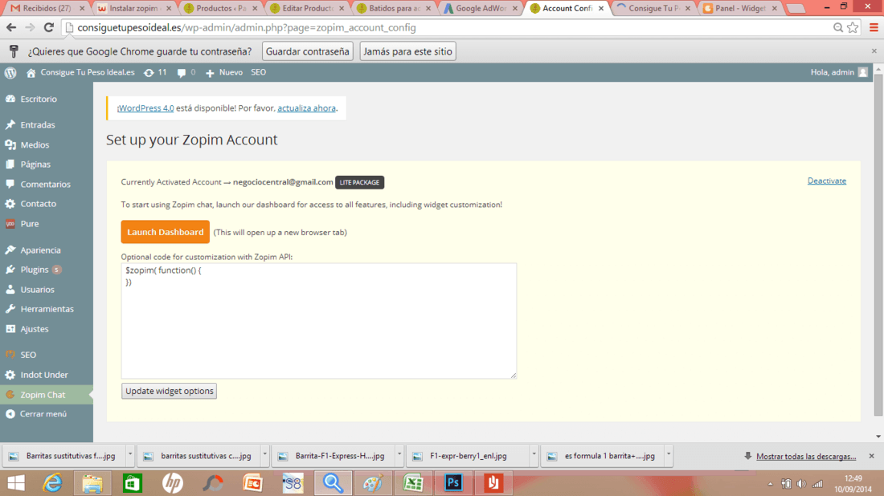Open Consigue Tu Peso Ideal.es site link
The width and height of the screenshot is (884, 496).
80,72
